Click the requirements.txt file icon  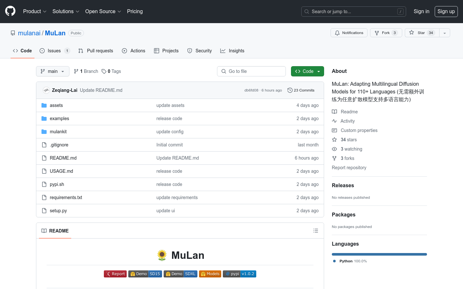[x=44, y=197]
